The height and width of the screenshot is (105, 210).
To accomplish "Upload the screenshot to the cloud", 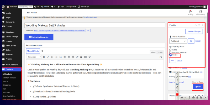I will [182, 98].
